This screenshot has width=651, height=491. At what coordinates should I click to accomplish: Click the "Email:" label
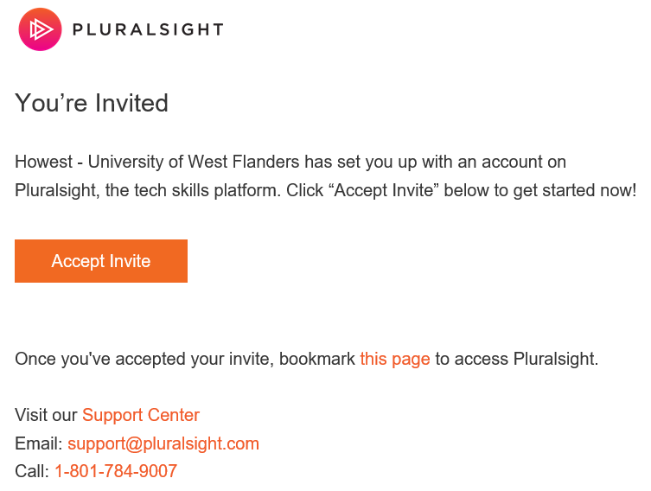(39, 443)
